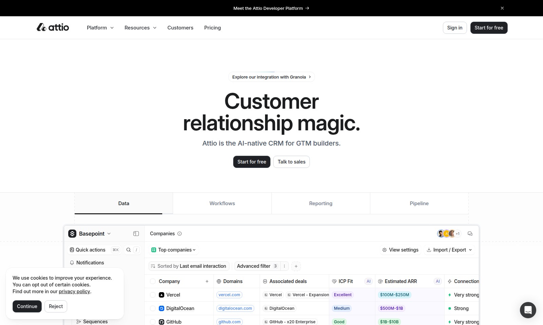This screenshot has width=543, height=325.
Task: Expand the Resources menu
Action: pyautogui.click(x=141, y=28)
